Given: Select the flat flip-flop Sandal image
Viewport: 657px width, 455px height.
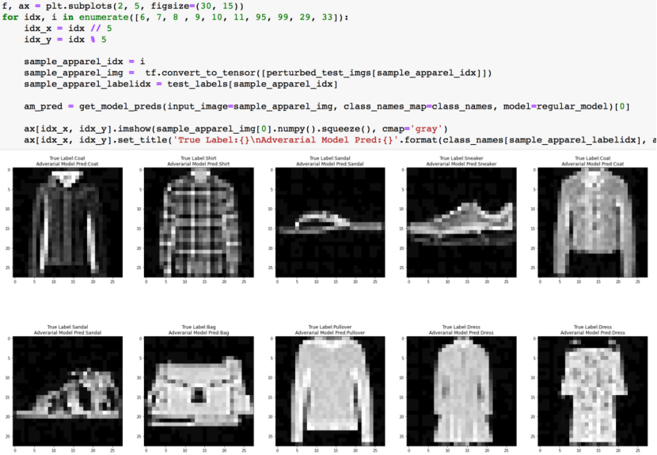Looking at the screenshot, I should tap(330, 222).
